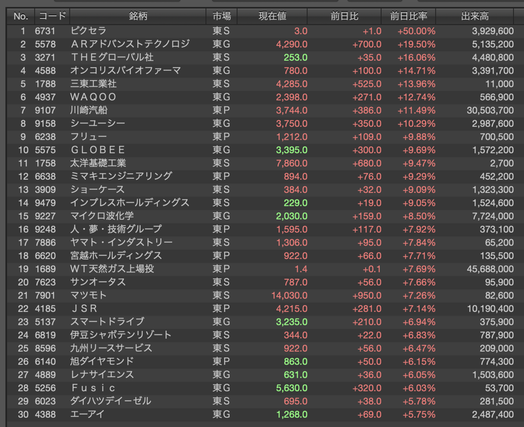The image size is (524, 427).
Task: Select ヤマト・インダストリー stock name
Action: tap(121, 243)
